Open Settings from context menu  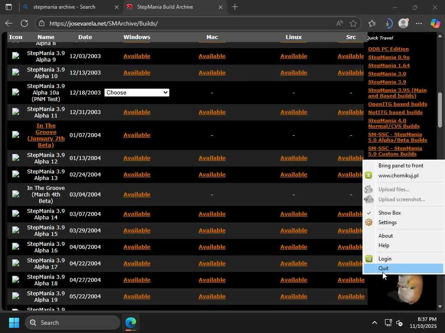(x=387, y=222)
